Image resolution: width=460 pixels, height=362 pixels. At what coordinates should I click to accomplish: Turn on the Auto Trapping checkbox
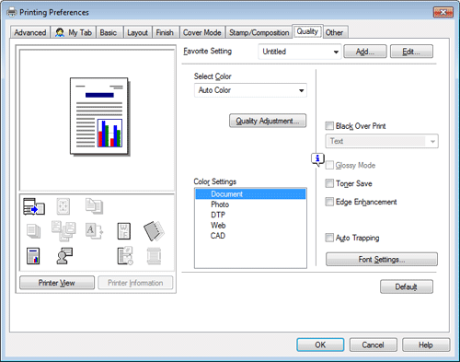(329, 238)
